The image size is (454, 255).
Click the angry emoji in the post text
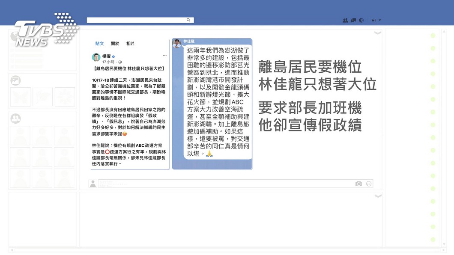pos(125,133)
